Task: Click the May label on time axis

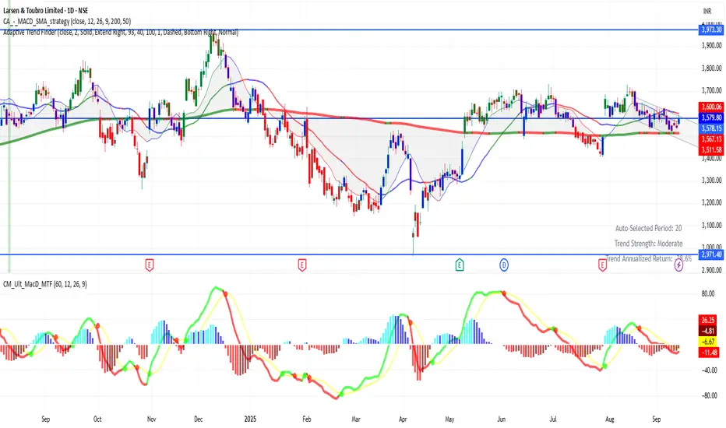Action: point(449,419)
